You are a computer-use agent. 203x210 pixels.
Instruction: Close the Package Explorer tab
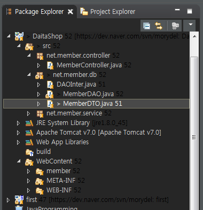pyautogui.click(x=71, y=12)
